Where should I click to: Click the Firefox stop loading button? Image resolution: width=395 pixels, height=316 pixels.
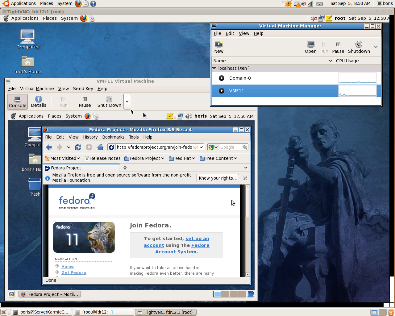89,147
